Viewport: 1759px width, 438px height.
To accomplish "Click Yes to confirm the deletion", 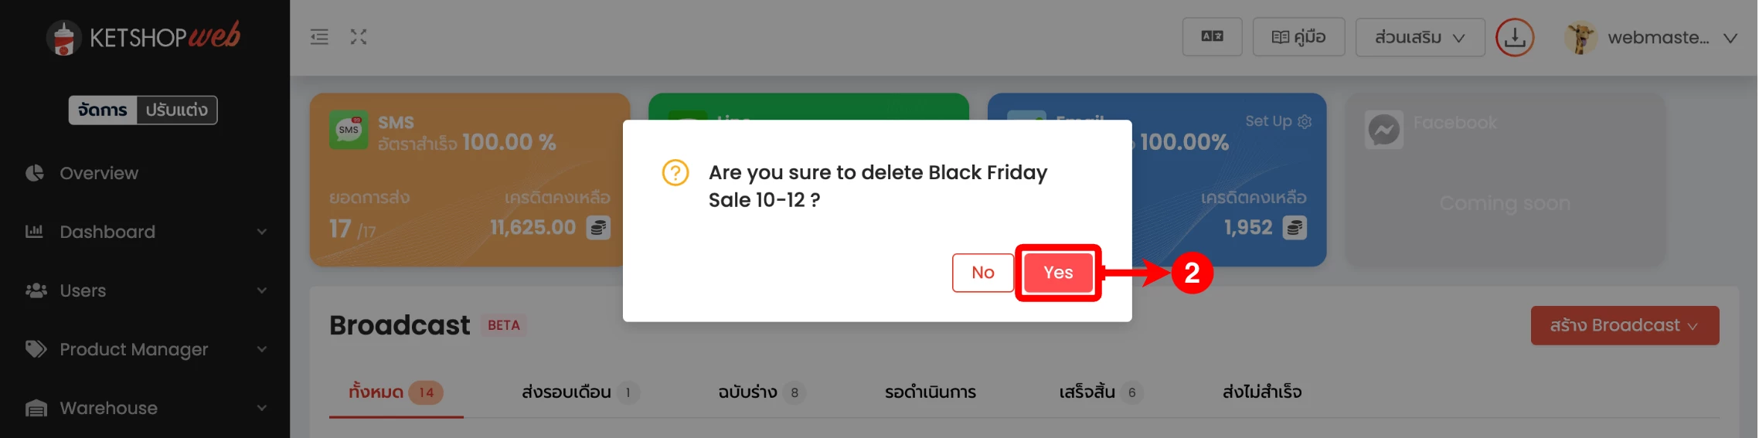I will 1057,273.
